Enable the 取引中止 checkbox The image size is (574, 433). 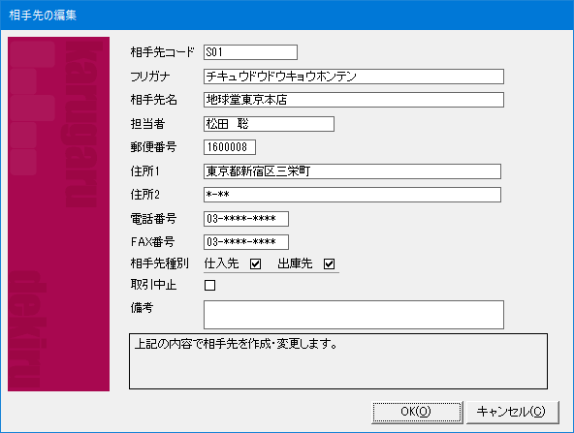(209, 285)
